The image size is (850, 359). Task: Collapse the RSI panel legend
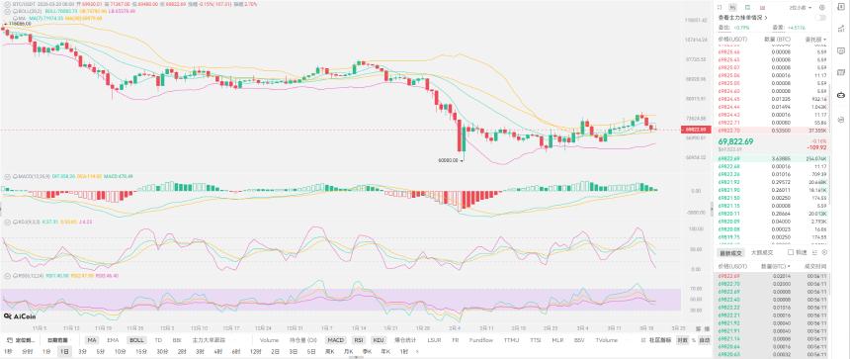(x=7, y=276)
